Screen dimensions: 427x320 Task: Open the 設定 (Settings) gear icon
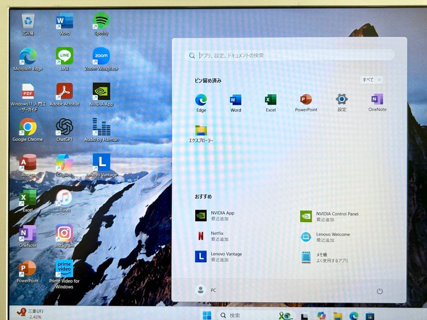tap(341, 100)
